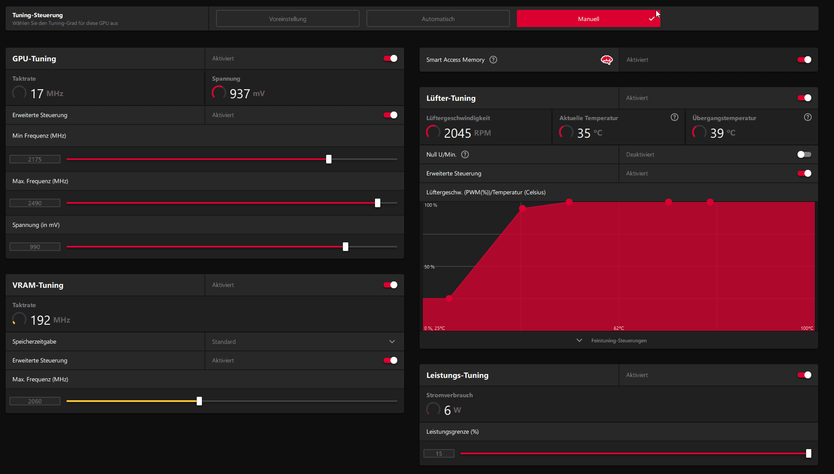Select lowest fan curve point near 25°C
The width and height of the screenshot is (834, 474).
coord(449,299)
